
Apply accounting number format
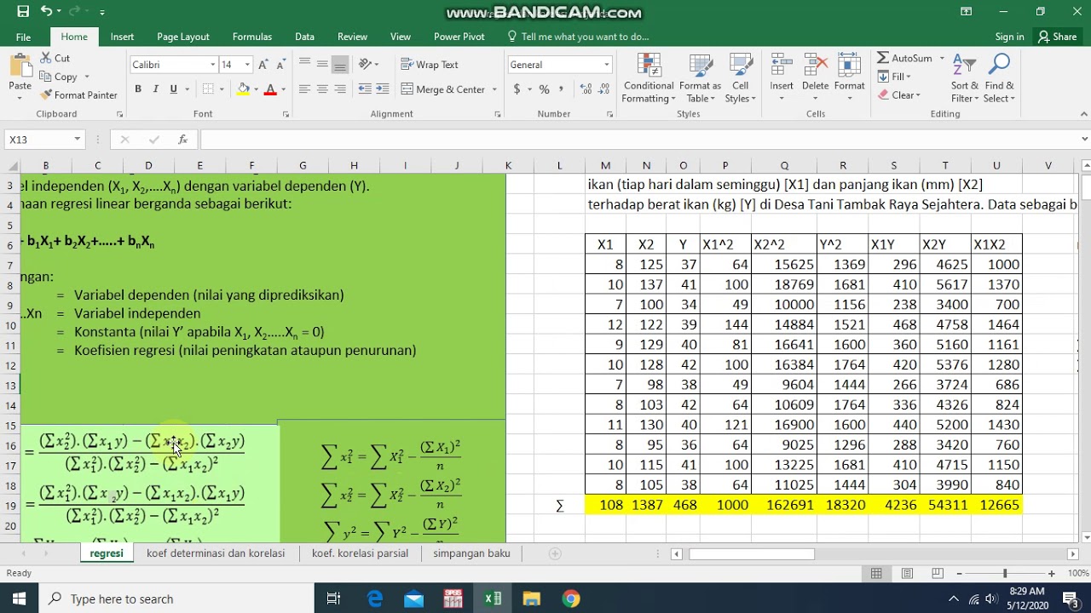point(517,89)
